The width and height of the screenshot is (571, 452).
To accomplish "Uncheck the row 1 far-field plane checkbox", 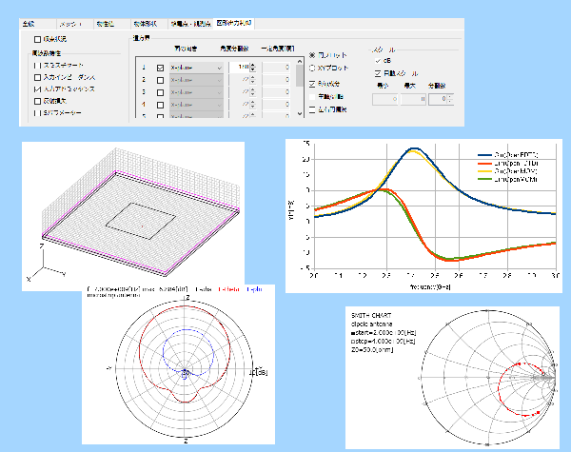I will 160,68.
